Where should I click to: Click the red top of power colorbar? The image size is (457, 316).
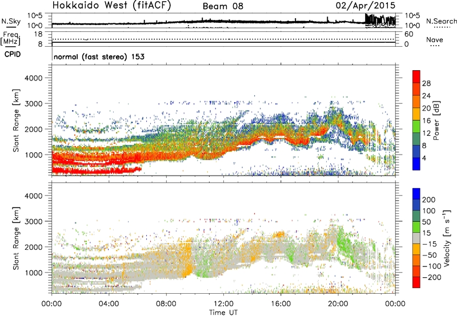click(416, 76)
